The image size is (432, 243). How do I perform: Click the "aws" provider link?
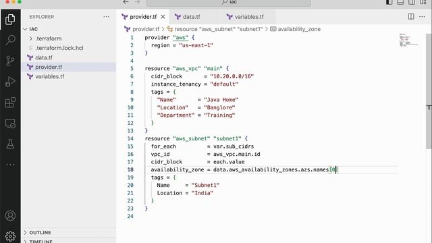coord(180,38)
